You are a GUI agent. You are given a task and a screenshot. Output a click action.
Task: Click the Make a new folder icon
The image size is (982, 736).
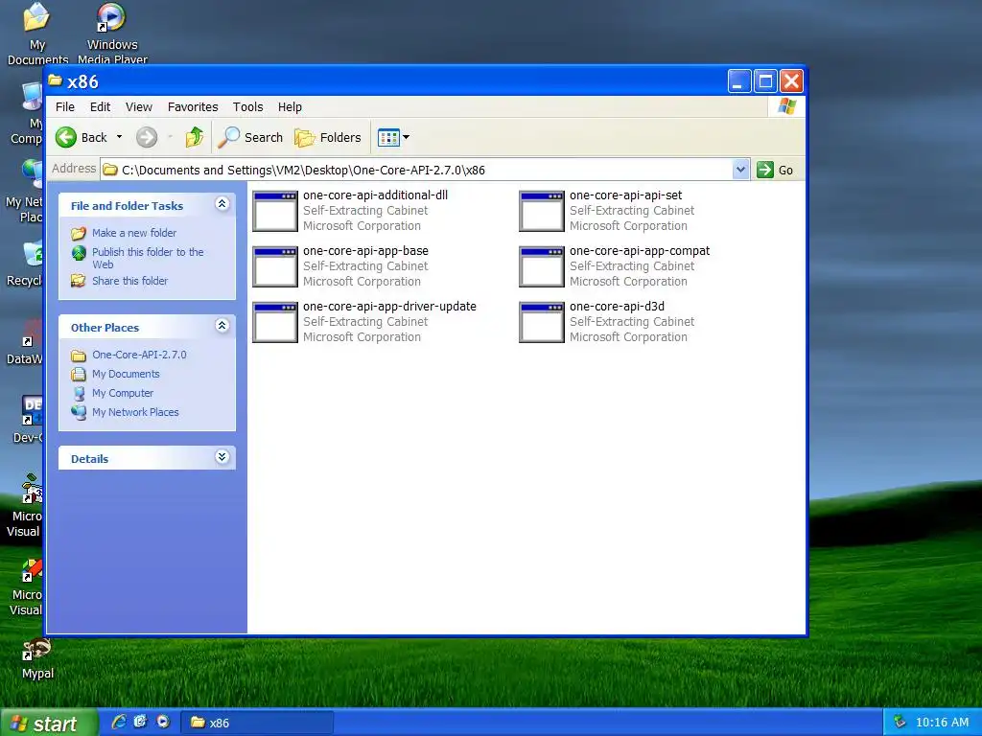[79, 234]
